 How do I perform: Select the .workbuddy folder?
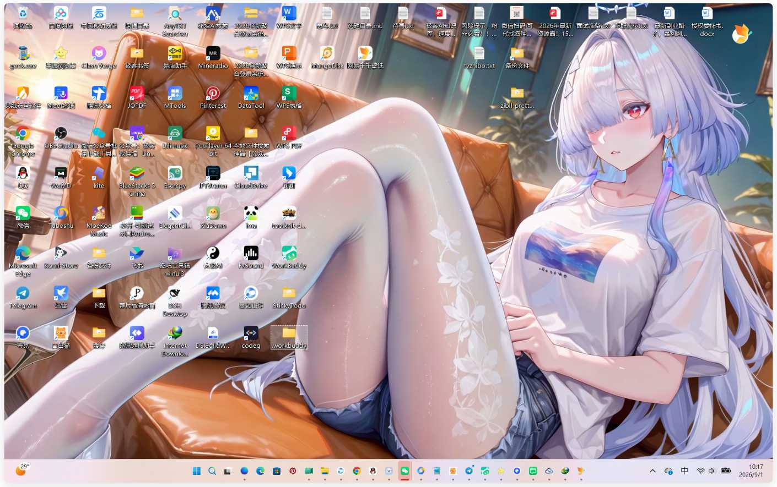pyautogui.click(x=289, y=338)
